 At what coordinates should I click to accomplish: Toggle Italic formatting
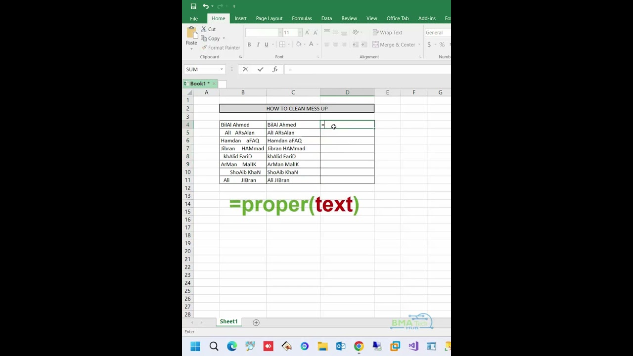coord(258,44)
